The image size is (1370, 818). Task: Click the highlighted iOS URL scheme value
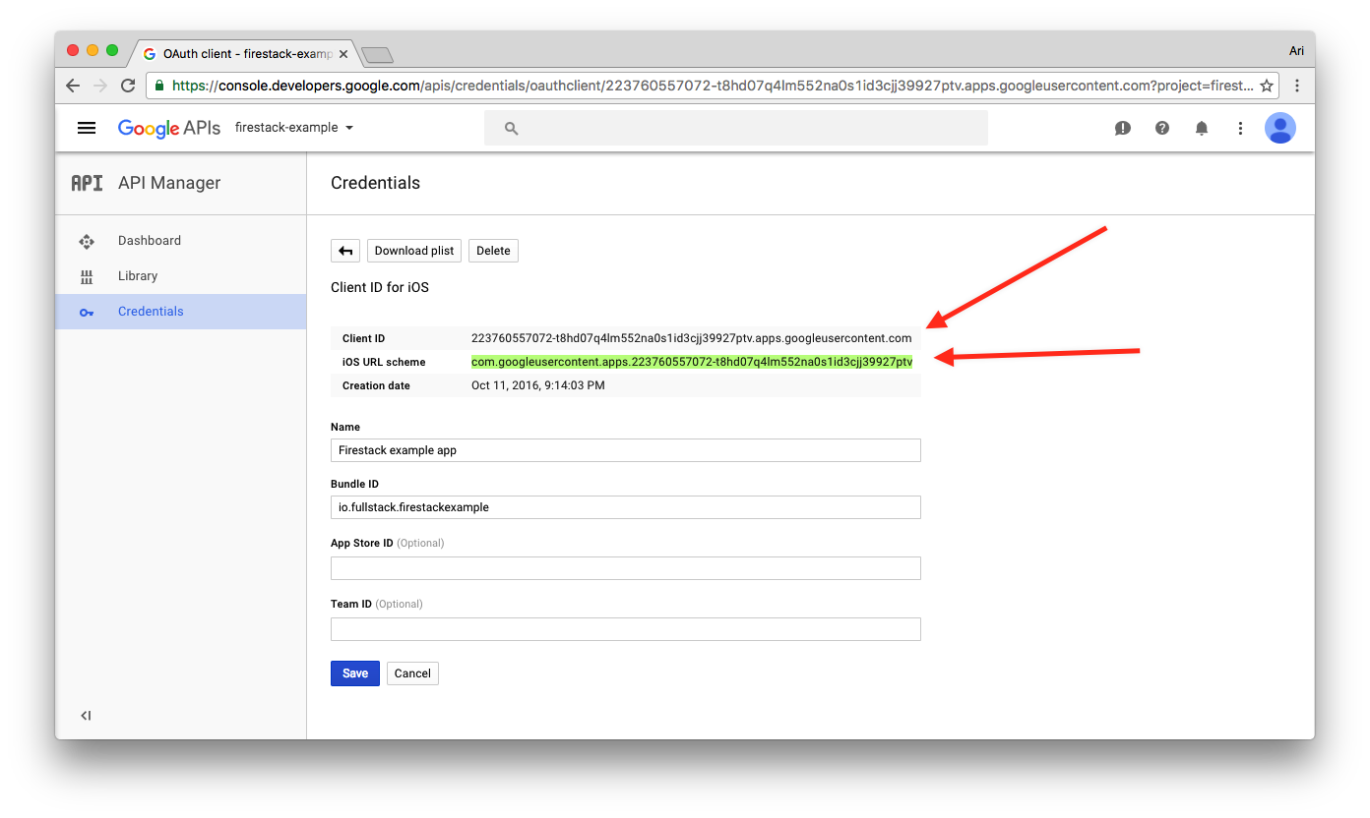[692, 362]
